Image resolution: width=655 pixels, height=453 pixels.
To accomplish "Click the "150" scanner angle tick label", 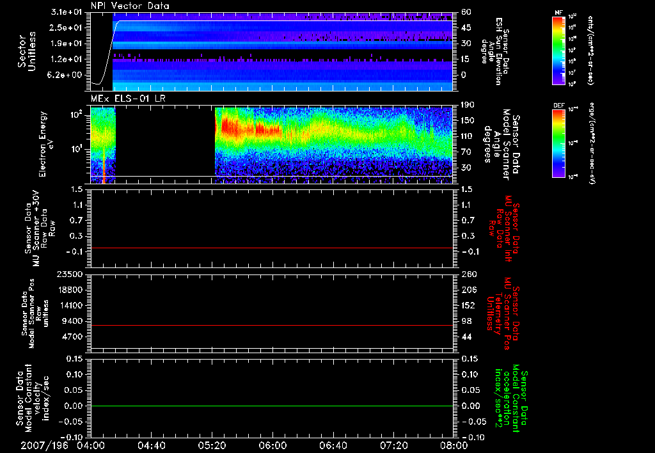I will [468, 121].
